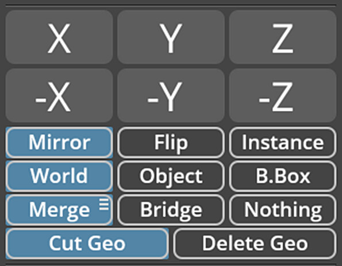Enable Cut Geo mode

click(87, 244)
